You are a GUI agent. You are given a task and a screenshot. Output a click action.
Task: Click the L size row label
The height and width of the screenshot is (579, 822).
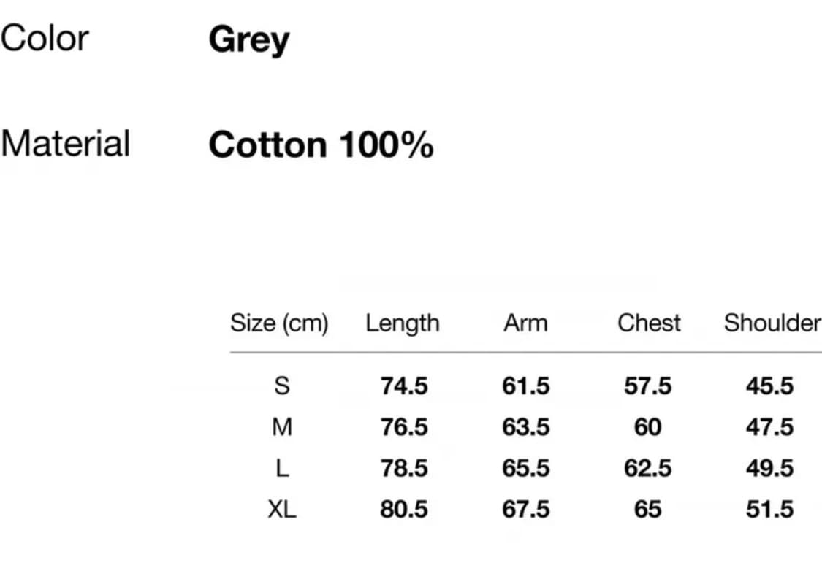click(x=281, y=468)
